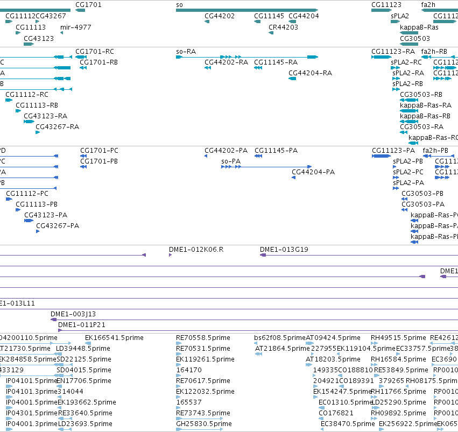Screen dimensions: 458x432
Task: Click transcript CG1701-RC
Action: (x=95, y=51)
